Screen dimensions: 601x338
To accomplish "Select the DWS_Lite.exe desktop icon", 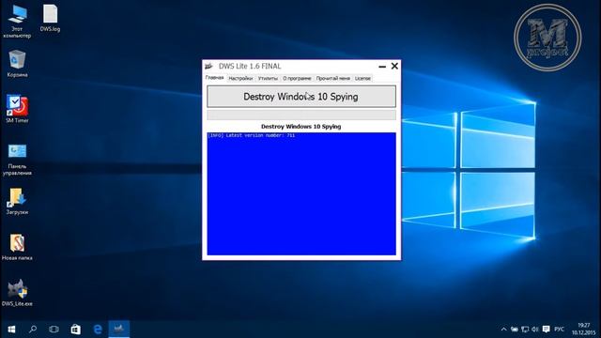I will (x=17, y=293).
